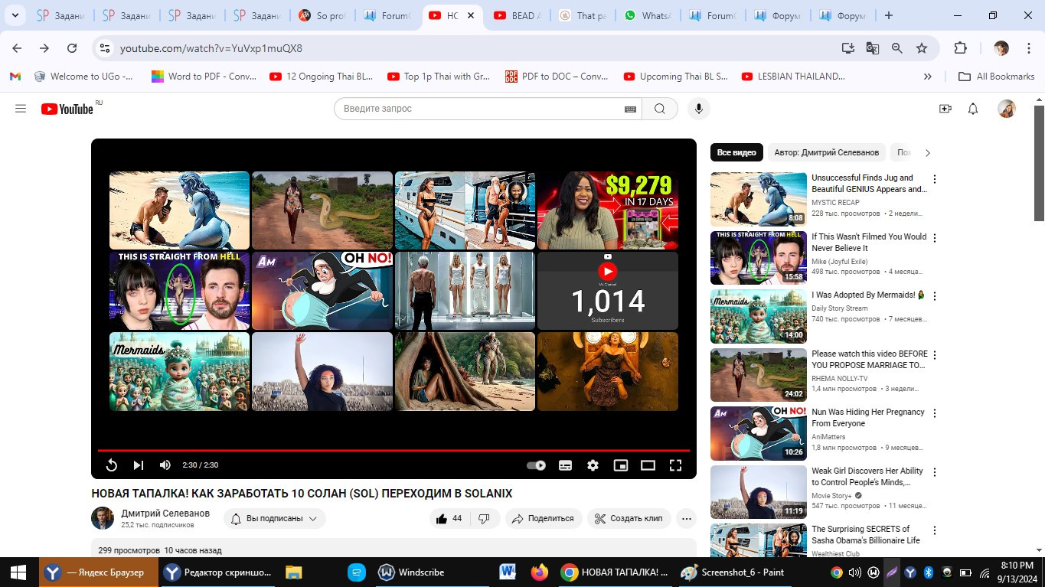Open Firefox from the taskbar
The width and height of the screenshot is (1045, 587).
pos(540,572)
